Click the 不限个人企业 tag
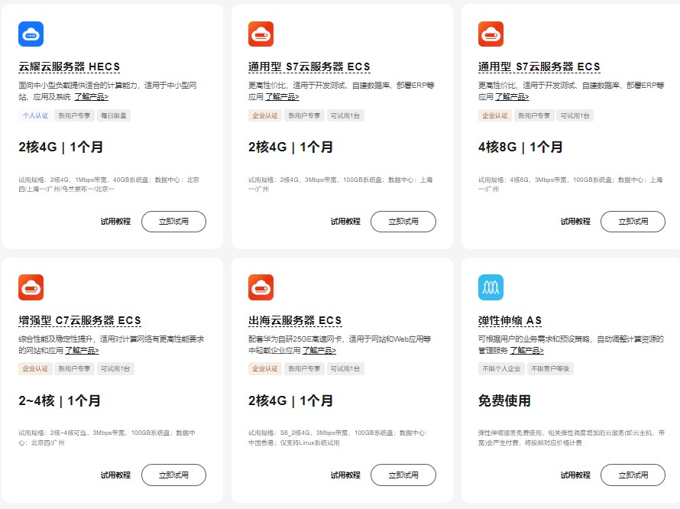 tap(501, 368)
